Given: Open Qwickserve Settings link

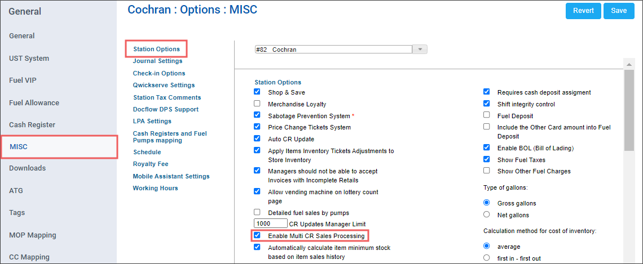Looking at the screenshot, I should click(164, 85).
